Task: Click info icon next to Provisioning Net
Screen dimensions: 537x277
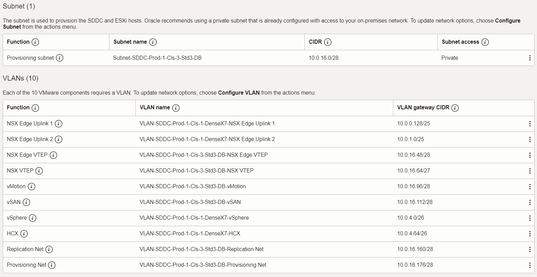Action: 52,265
